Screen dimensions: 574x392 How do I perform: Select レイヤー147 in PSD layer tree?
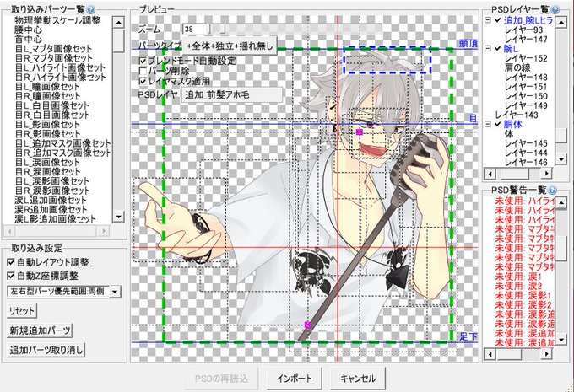coord(526,39)
